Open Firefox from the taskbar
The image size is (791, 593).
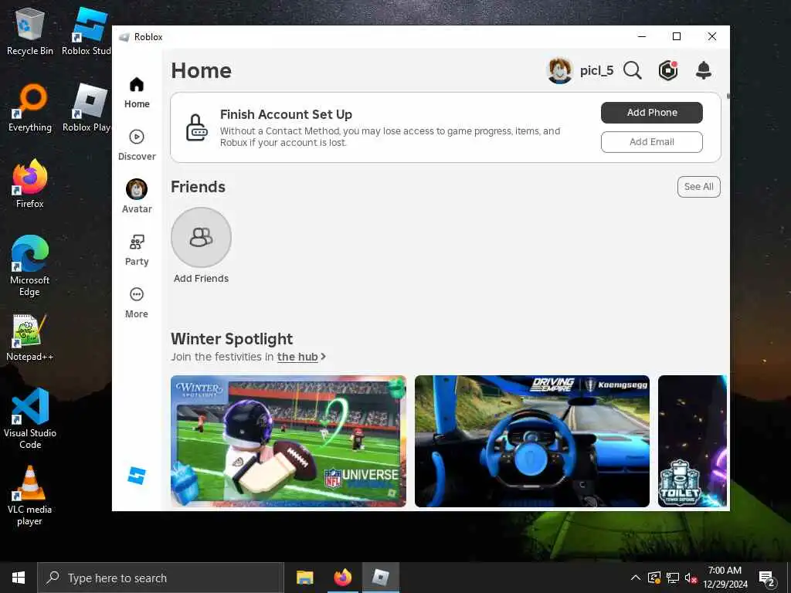click(x=342, y=578)
